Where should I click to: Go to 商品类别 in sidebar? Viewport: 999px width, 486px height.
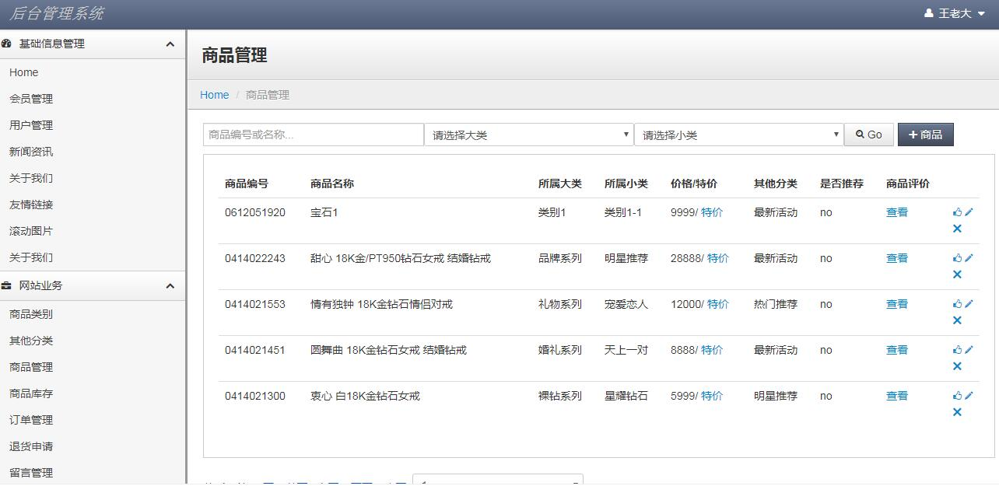[31, 314]
